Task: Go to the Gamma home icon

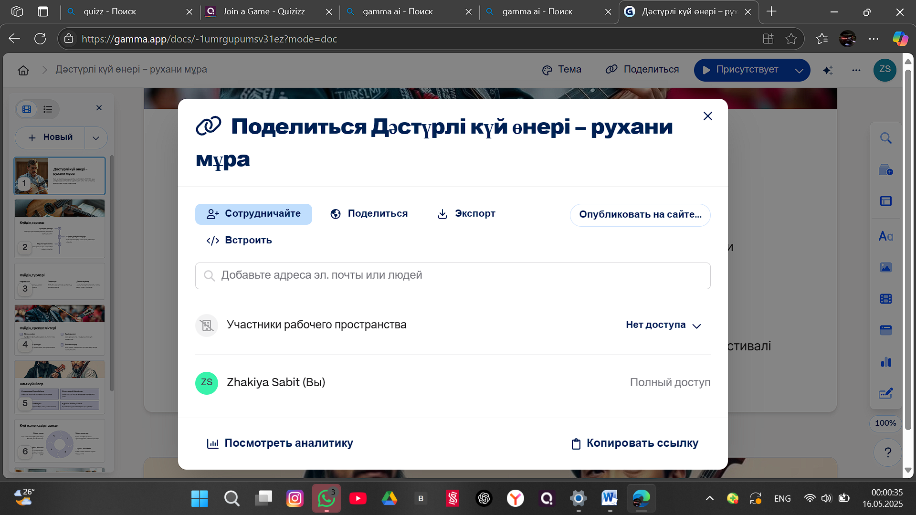Action: point(23,70)
